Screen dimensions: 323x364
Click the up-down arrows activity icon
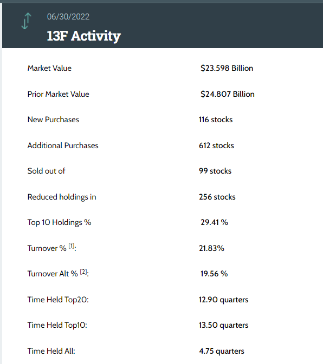pos(26,21)
